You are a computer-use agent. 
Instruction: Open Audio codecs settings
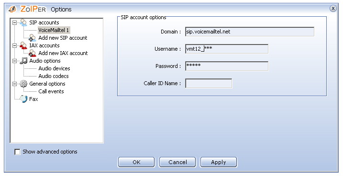pos(54,76)
